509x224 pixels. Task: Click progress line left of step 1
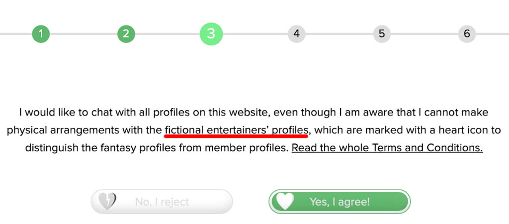click(x=16, y=34)
